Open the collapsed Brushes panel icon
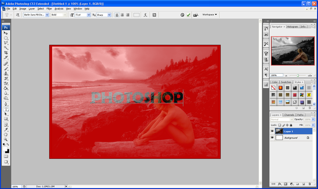The height and width of the screenshot is (189, 318). click(266, 53)
